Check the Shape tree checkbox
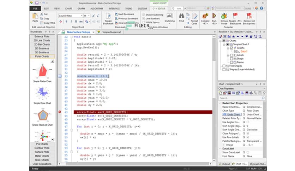The image size is (295, 171). (x=231, y=59)
